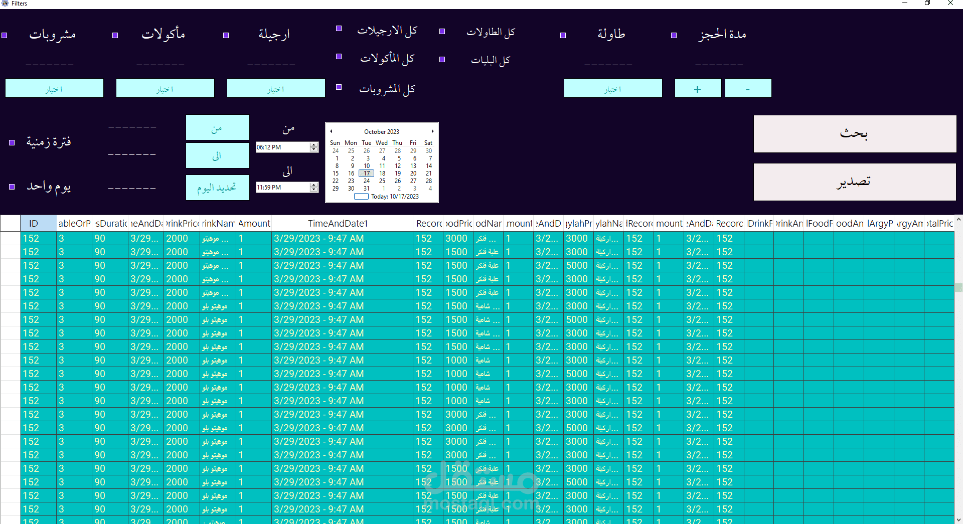Step the 06:12 PM time spinner
Viewport: 963px width, 524px height.
coord(314,147)
